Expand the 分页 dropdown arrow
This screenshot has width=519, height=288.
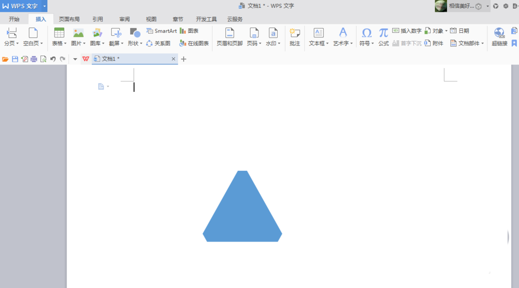coord(18,44)
